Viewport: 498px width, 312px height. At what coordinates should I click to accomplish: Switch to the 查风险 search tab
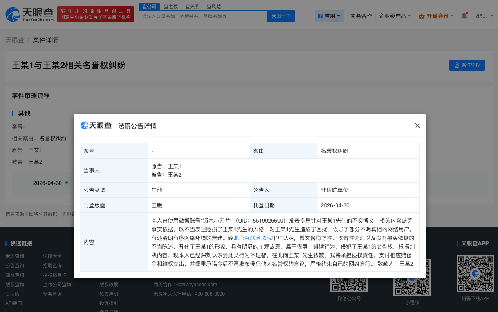213,6
